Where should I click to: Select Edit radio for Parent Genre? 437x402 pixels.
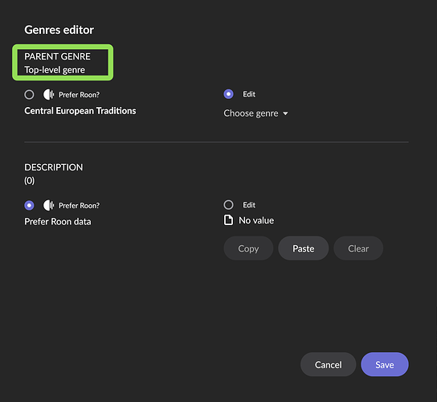coord(228,94)
